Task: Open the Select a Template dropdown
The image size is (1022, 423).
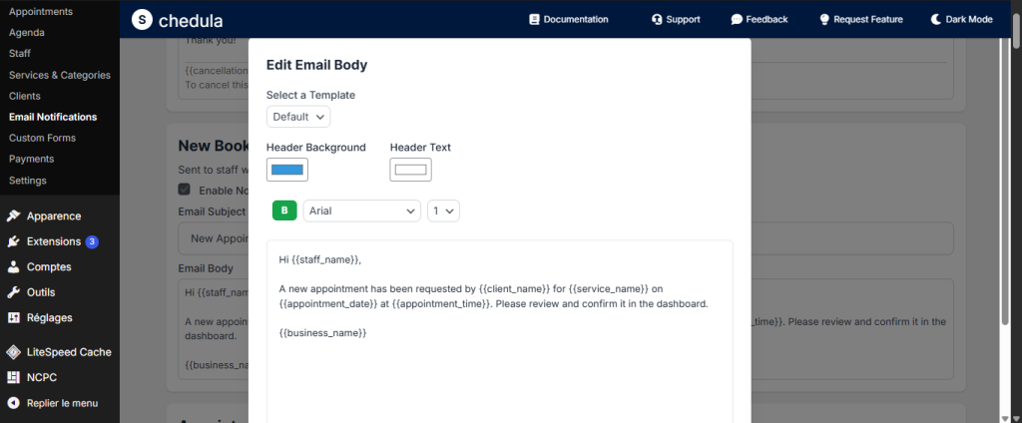Action: coord(298,117)
